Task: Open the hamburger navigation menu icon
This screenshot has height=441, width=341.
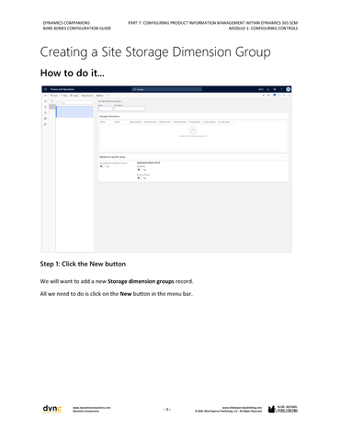Action: point(45,89)
